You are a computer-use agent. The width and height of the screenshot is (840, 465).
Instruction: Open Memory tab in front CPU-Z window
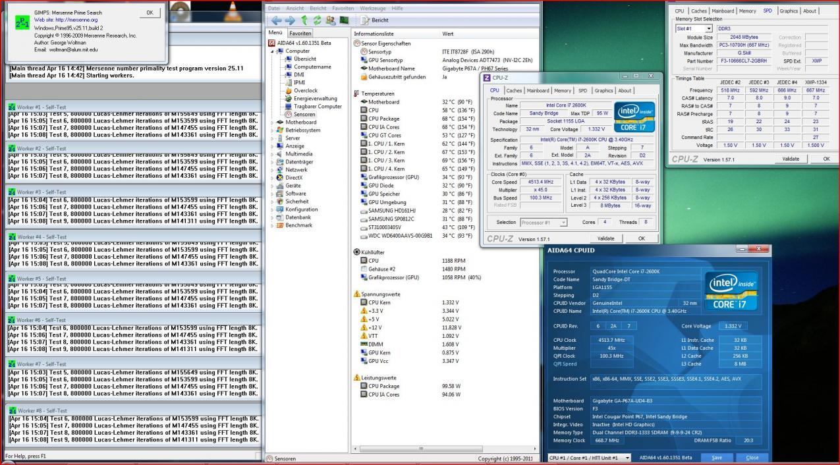point(562,91)
